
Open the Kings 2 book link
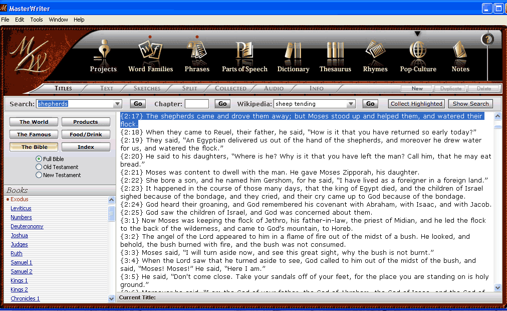point(19,289)
